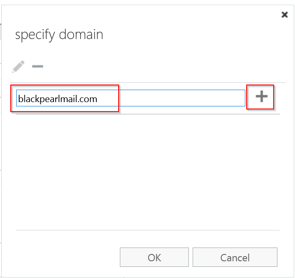Add blackpearlmail.com using the plus button
The width and height of the screenshot is (295, 278).
261,97
